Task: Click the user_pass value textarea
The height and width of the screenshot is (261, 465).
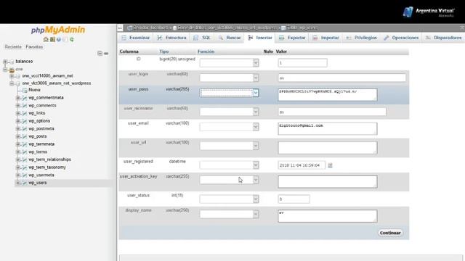Action: (x=328, y=95)
